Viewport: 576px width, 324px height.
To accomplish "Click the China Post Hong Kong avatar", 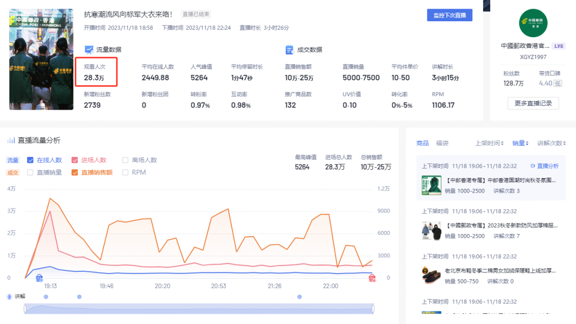I will click(x=533, y=23).
